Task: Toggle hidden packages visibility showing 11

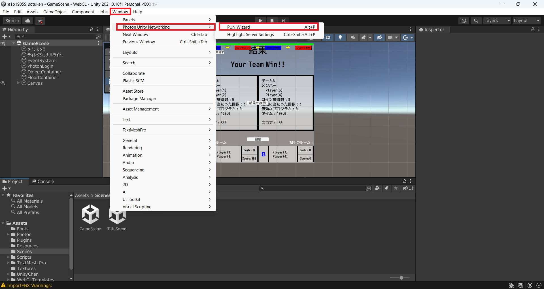Action: coord(408,188)
